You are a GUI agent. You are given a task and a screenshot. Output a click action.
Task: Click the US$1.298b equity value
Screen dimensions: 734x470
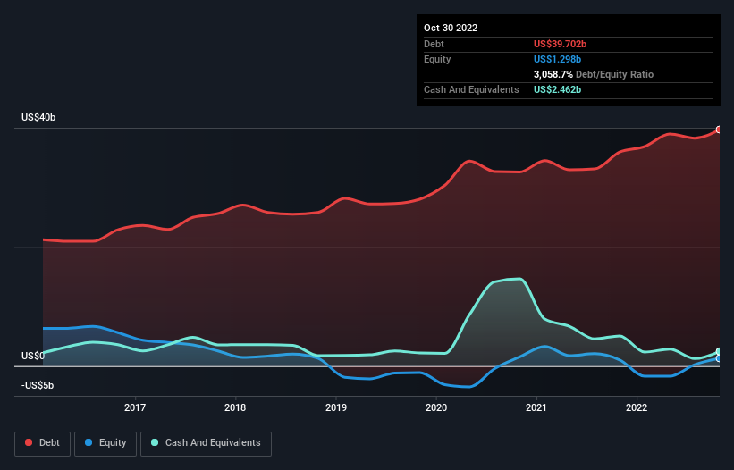point(557,59)
